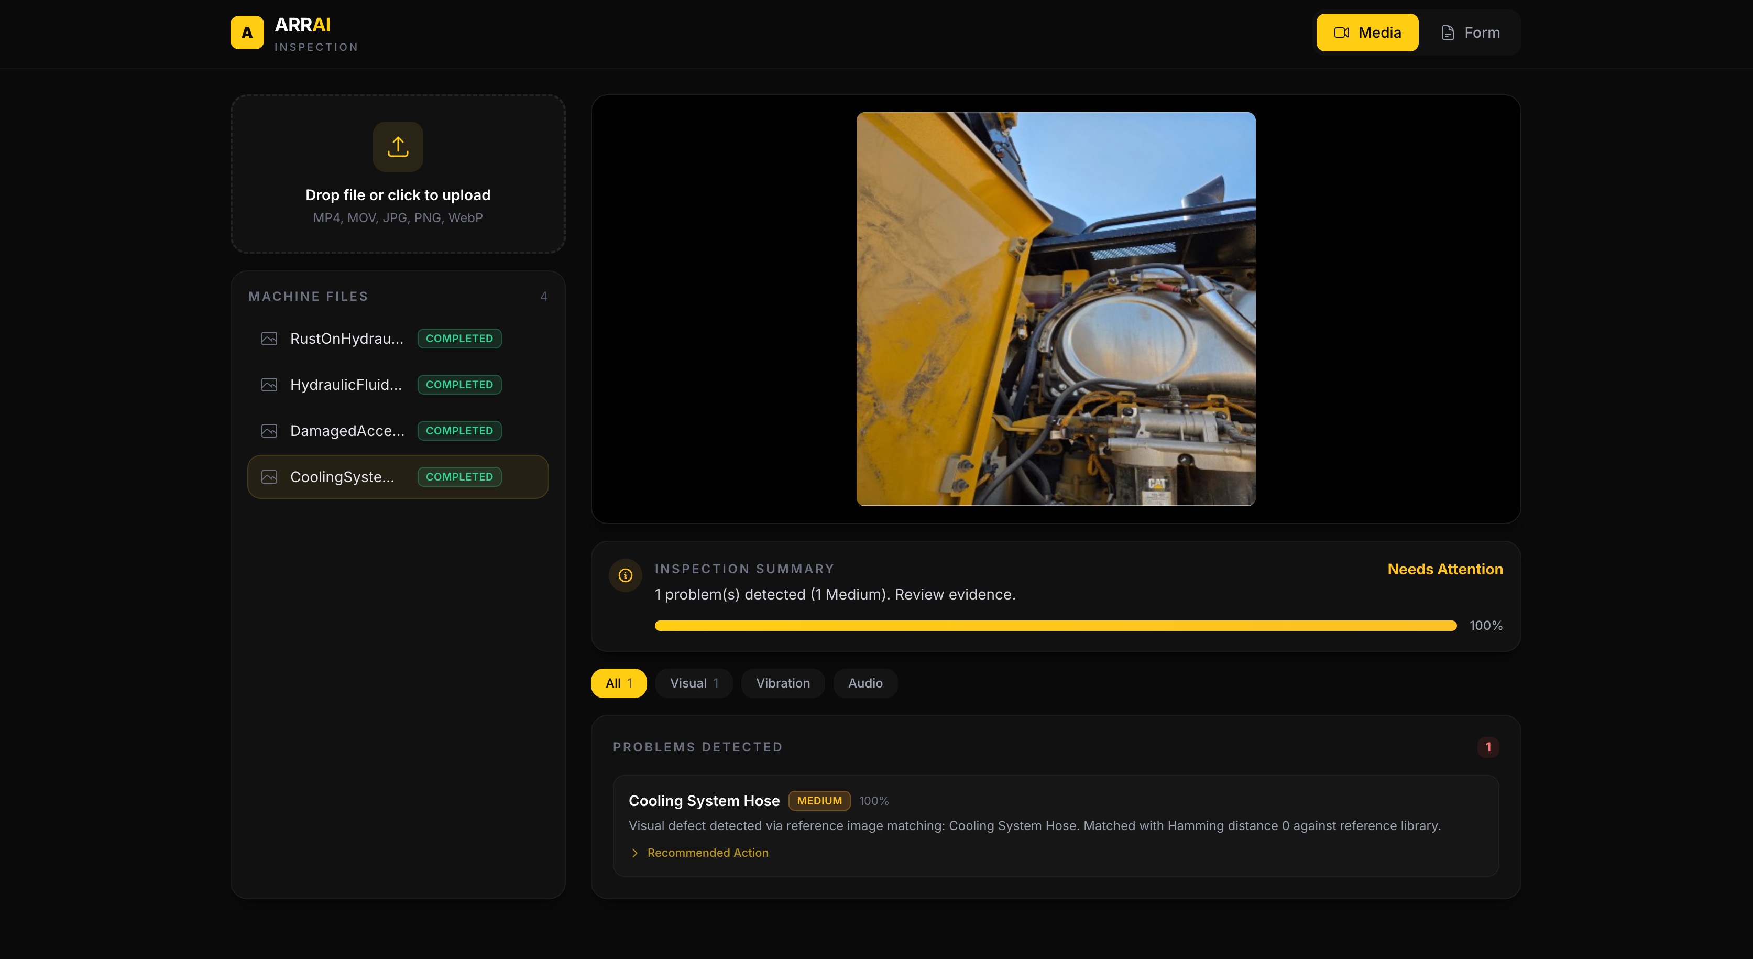Select the All filter pill
The width and height of the screenshot is (1753, 959).
[618, 683]
